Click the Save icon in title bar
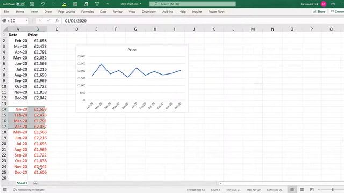344x193 pixels. coord(32,4)
